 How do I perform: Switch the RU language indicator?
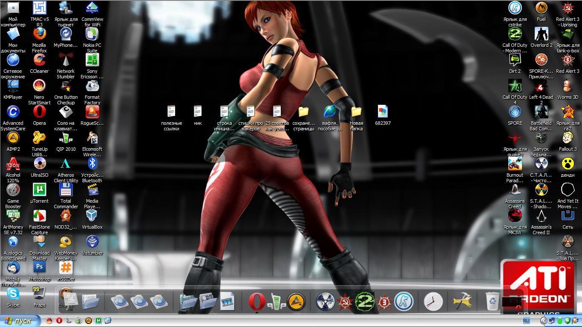[x=526, y=320]
